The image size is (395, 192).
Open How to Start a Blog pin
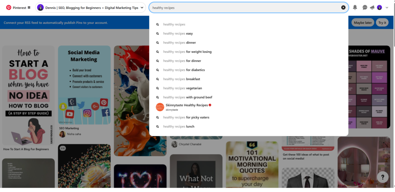[29, 95]
